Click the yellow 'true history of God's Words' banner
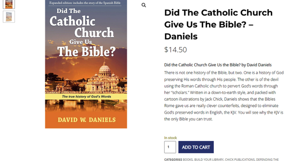Screen dimensions: 287x161 (x=86, y=97)
